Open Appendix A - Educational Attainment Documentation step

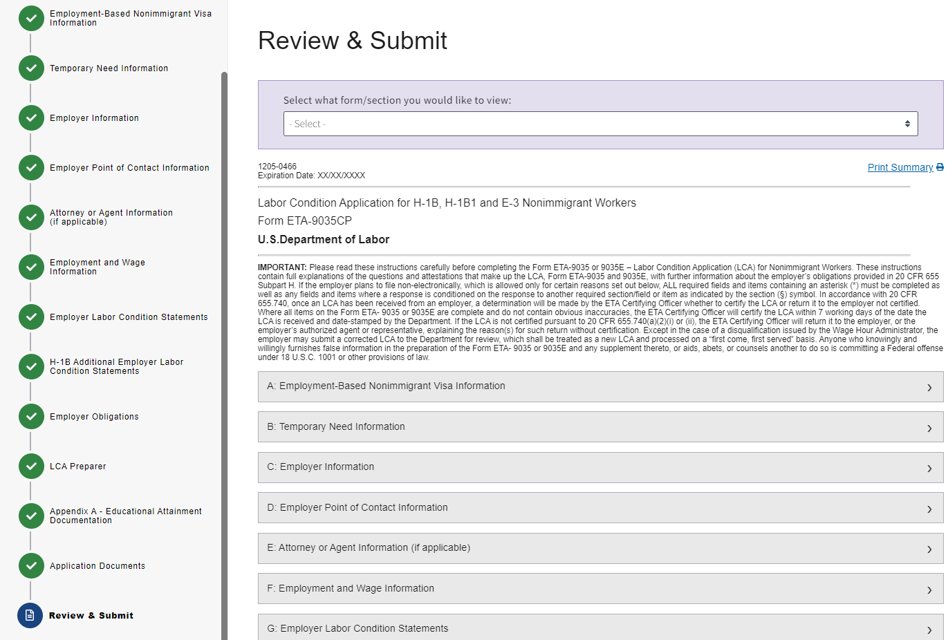(126, 516)
